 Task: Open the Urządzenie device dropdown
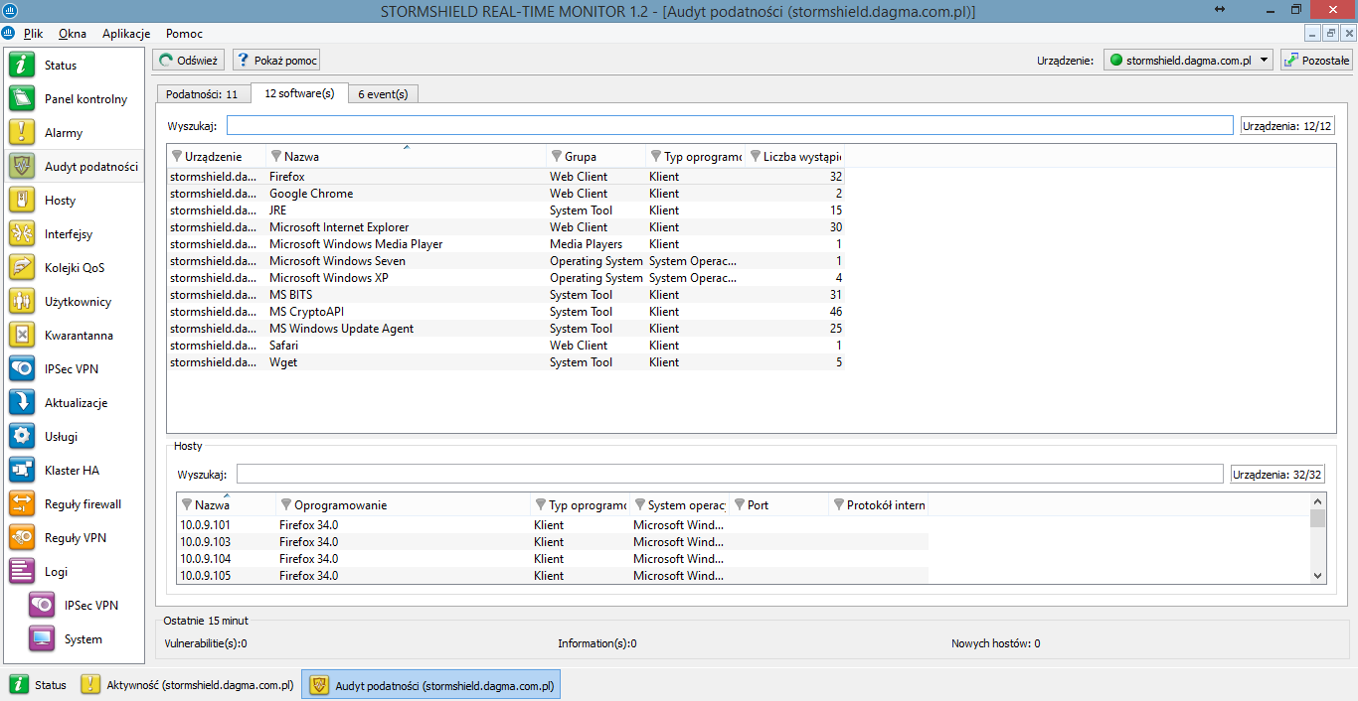[1189, 61]
